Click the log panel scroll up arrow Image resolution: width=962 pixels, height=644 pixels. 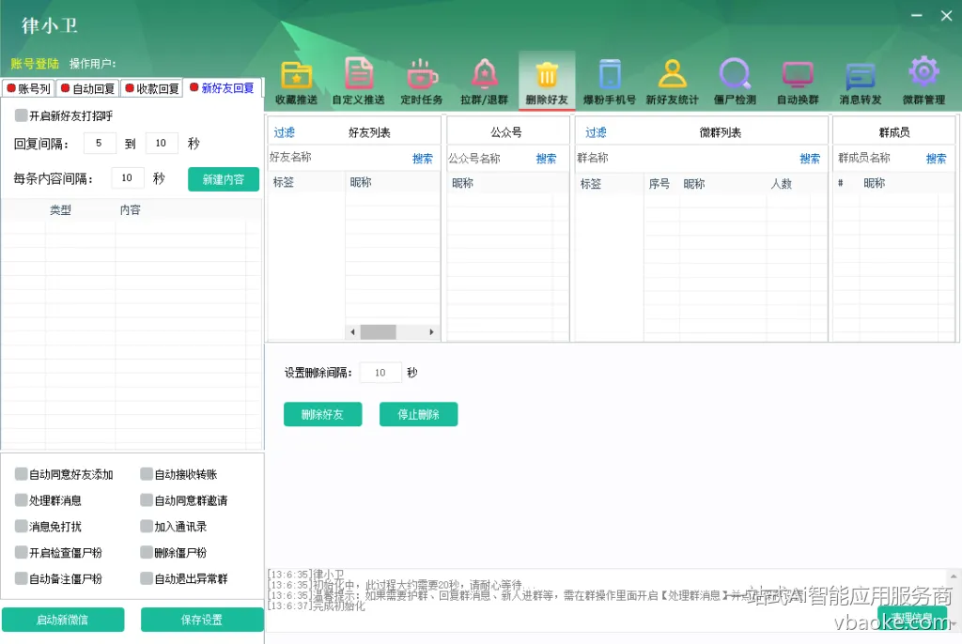(x=954, y=576)
